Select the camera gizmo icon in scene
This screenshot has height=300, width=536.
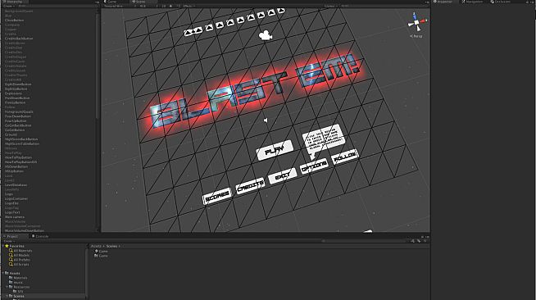click(266, 35)
